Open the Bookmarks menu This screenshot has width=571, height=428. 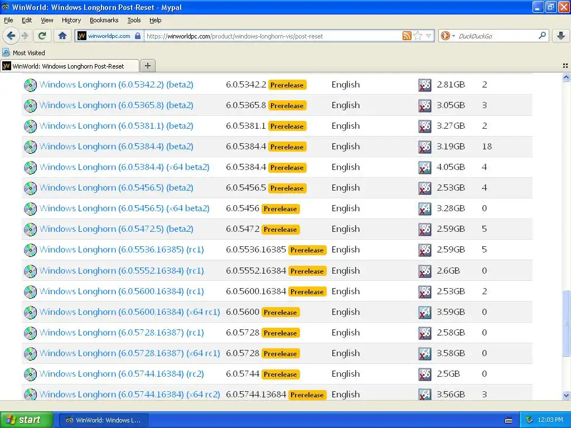point(104,20)
